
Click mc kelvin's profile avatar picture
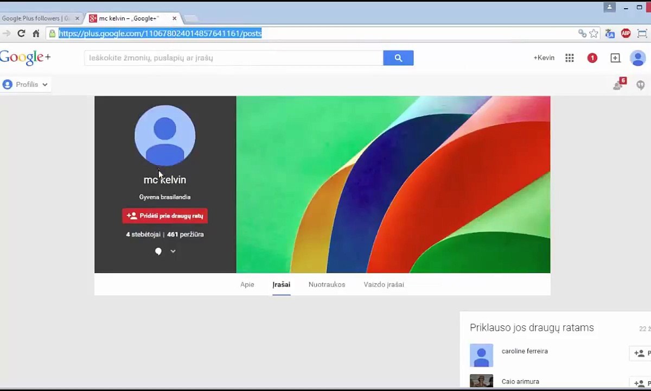click(x=165, y=136)
